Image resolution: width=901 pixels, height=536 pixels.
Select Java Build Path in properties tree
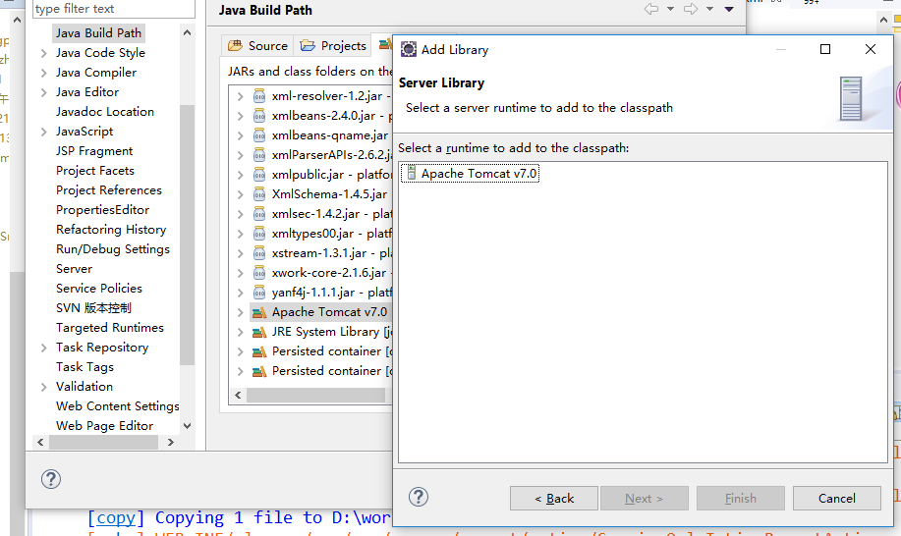pyautogui.click(x=98, y=33)
